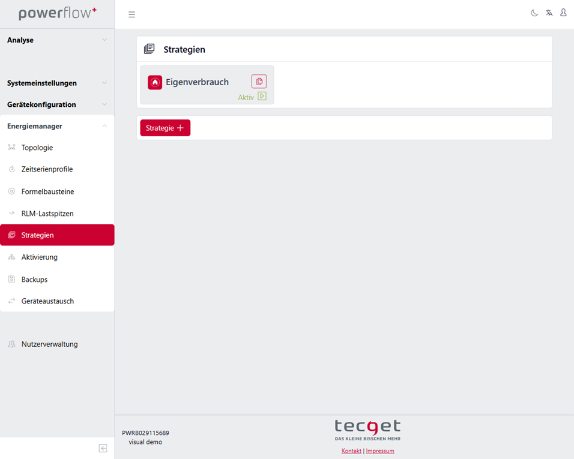Click the PWRB029115689 device ID text
The width and height of the screenshot is (574, 459).
[145, 433]
